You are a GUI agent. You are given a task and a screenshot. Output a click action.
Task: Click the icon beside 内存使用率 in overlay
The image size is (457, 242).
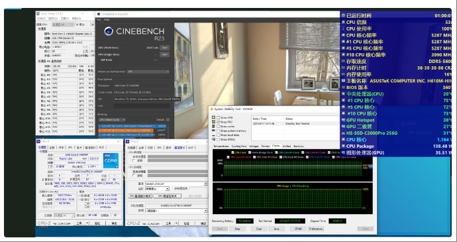click(343, 74)
